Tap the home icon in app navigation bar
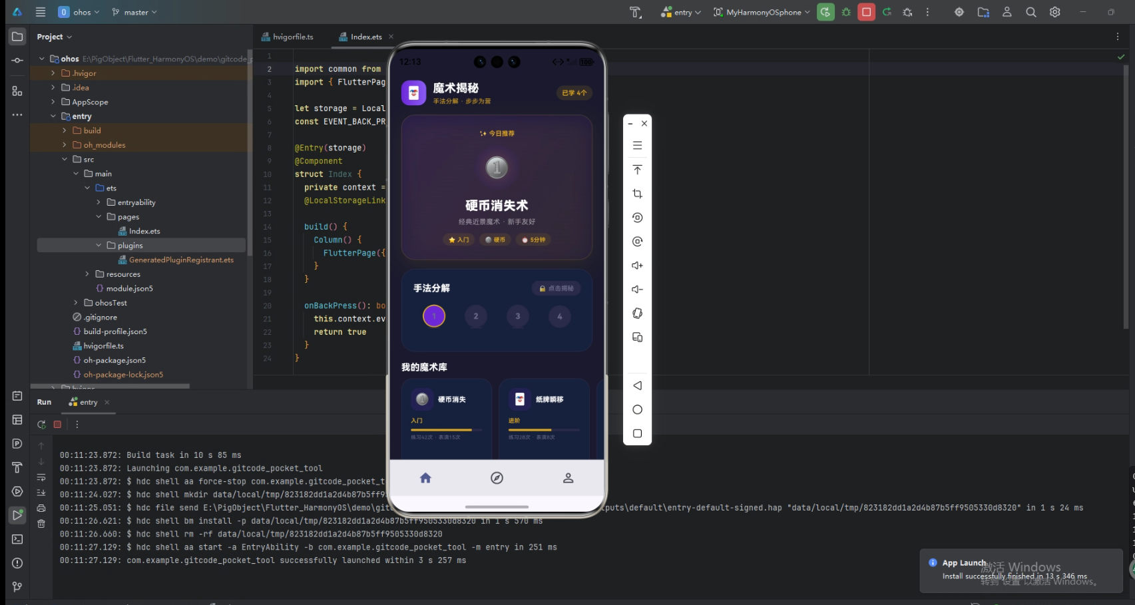The height and width of the screenshot is (605, 1135). [x=425, y=478]
